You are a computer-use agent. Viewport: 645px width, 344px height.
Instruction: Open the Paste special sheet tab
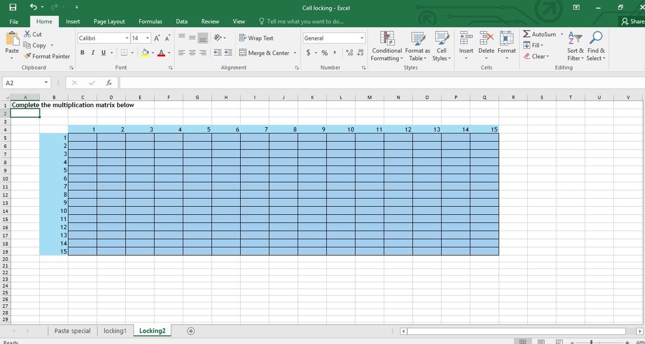point(73,331)
